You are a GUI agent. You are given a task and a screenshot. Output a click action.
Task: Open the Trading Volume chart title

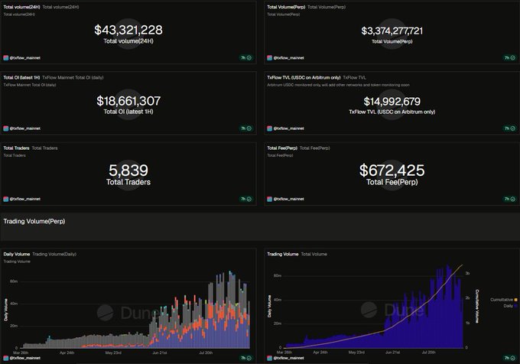click(282, 255)
